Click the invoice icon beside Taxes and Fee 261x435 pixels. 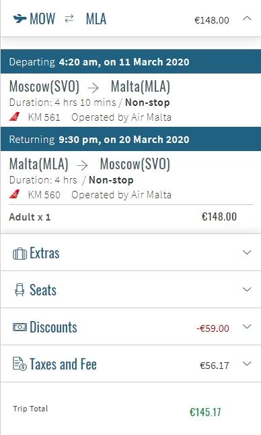20,364
